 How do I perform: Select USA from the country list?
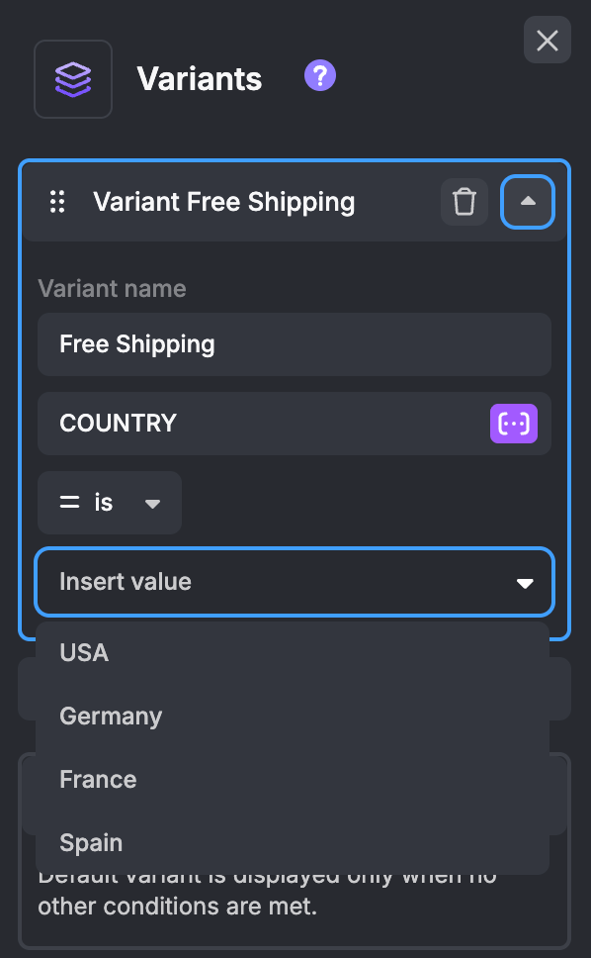(x=84, y=652)
